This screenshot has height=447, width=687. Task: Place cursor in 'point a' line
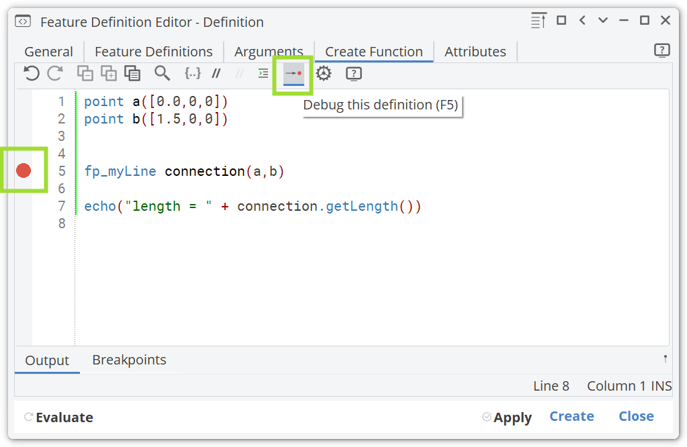pos(156,101)
